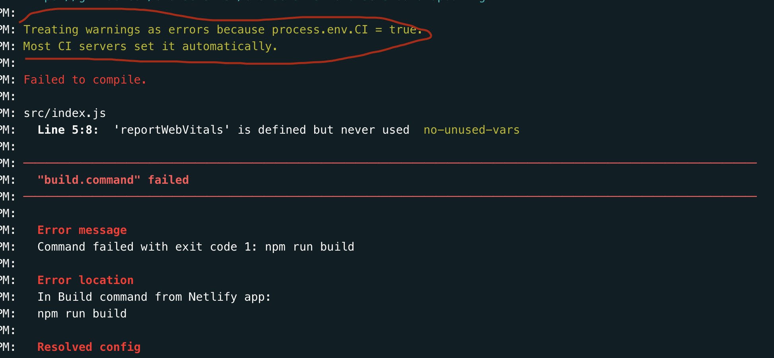Click the 'is defined but never used' text
The height and width of the screenshot is (358, 774).
(323, 130)
